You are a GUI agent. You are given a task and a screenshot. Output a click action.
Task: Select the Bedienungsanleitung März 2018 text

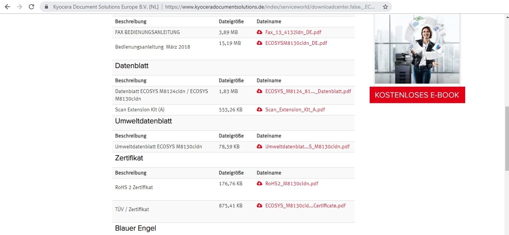click(152, 47)
